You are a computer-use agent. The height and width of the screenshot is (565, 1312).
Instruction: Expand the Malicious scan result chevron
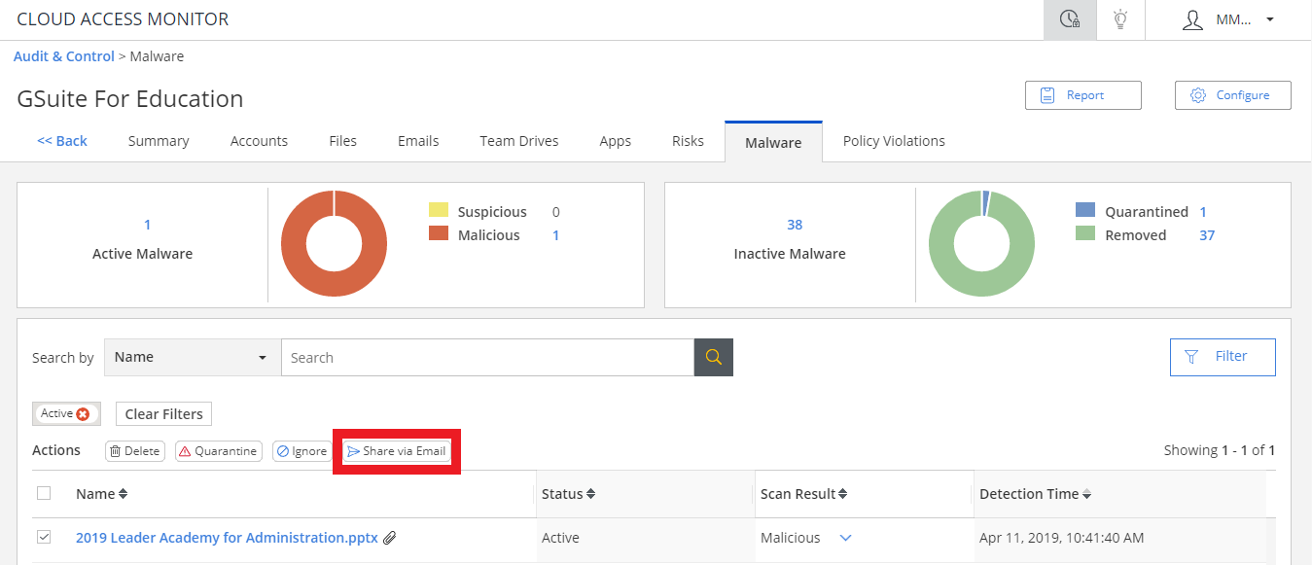tap(845, 538)
